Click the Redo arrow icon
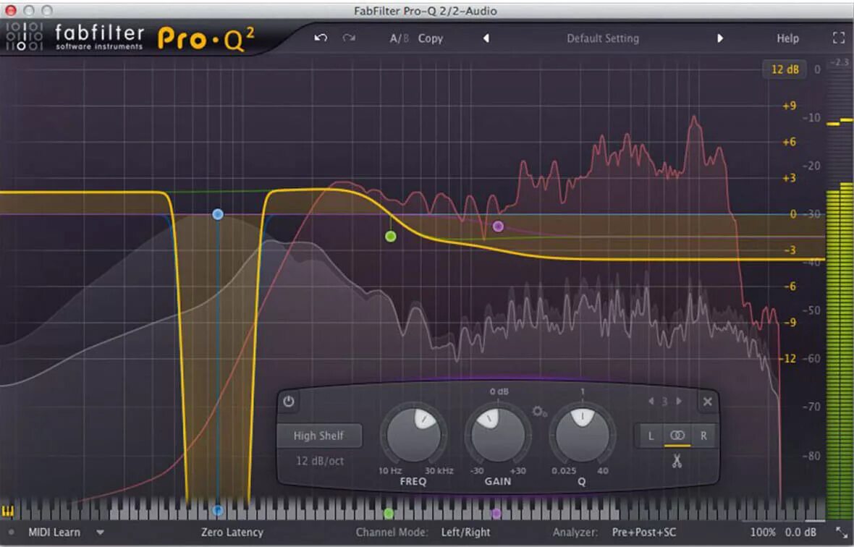 coord(349,38)
